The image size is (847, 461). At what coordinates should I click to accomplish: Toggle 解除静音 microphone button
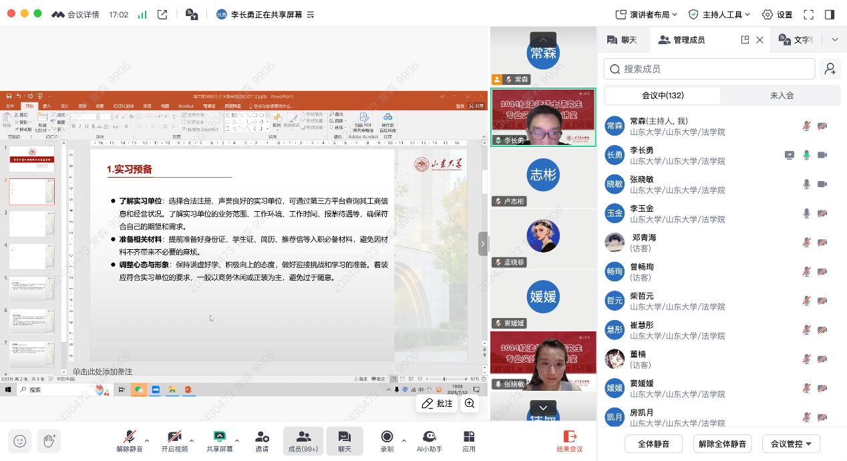tap(130, 441)
